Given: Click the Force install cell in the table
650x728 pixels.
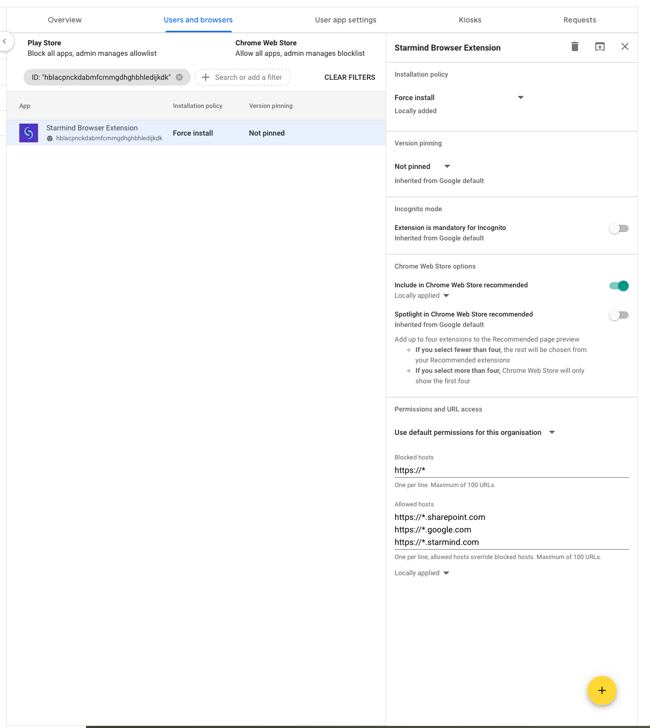Looking at the screenshot, I should [193, 133].
